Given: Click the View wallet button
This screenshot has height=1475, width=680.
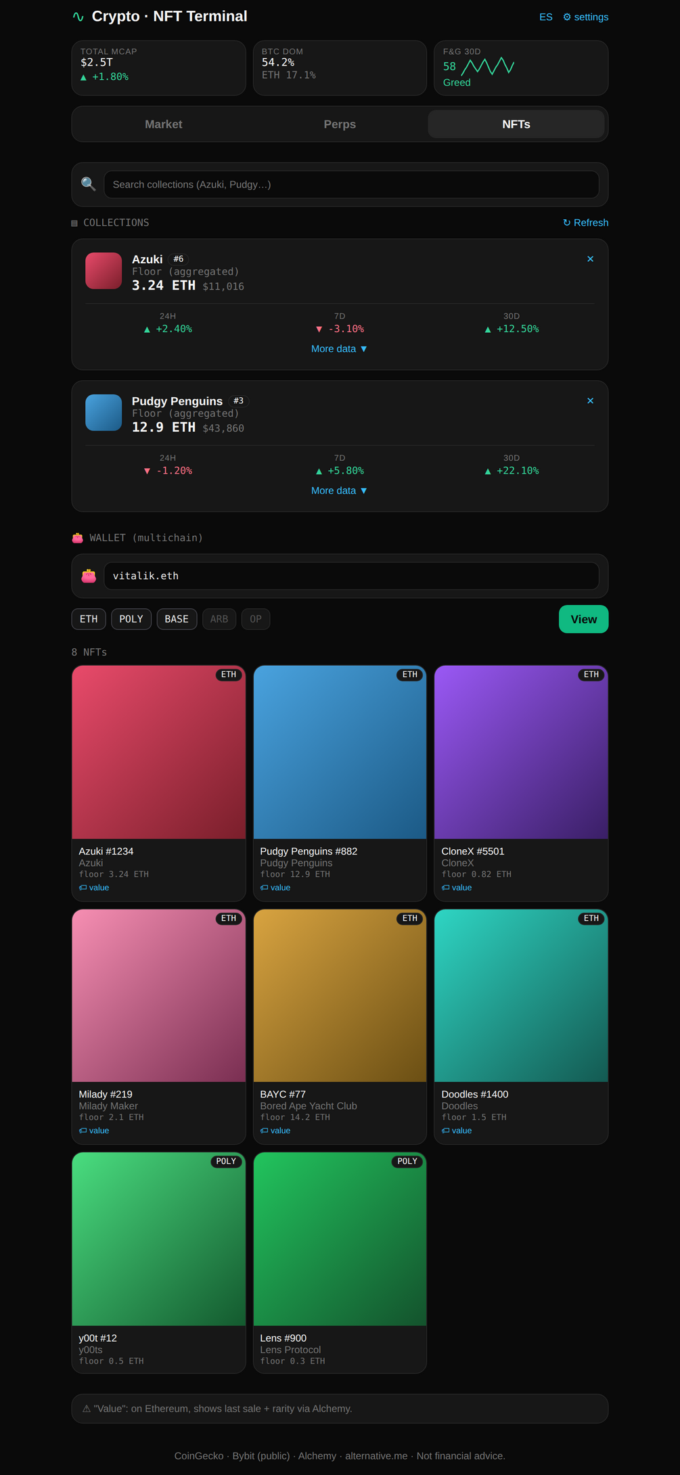Looking at the screenshot, I should pos(583,619).
